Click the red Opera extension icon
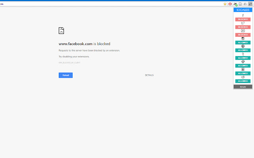This screenshot has width=254, height=158. pyautogui.click(x=230, y=4)
